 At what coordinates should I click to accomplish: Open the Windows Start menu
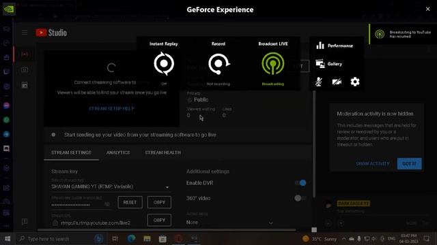8,239
